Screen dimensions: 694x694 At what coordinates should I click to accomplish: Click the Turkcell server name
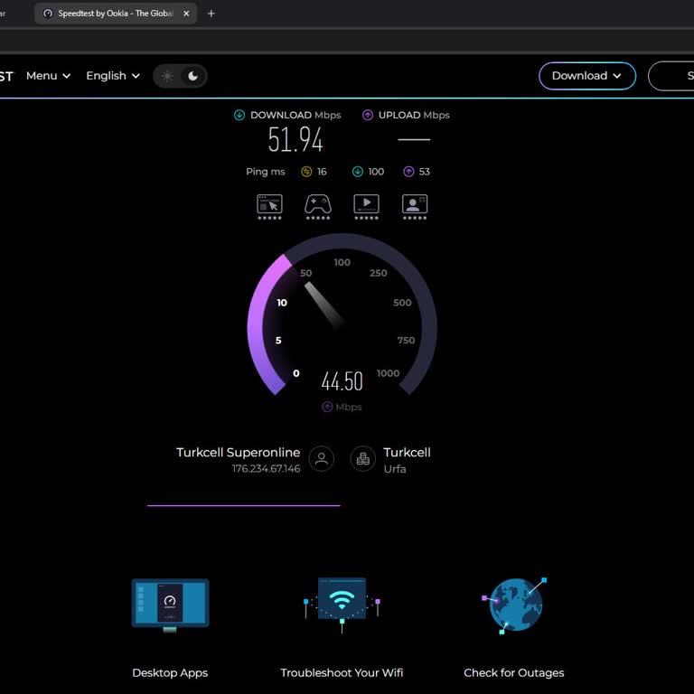(x=407, y=452)
